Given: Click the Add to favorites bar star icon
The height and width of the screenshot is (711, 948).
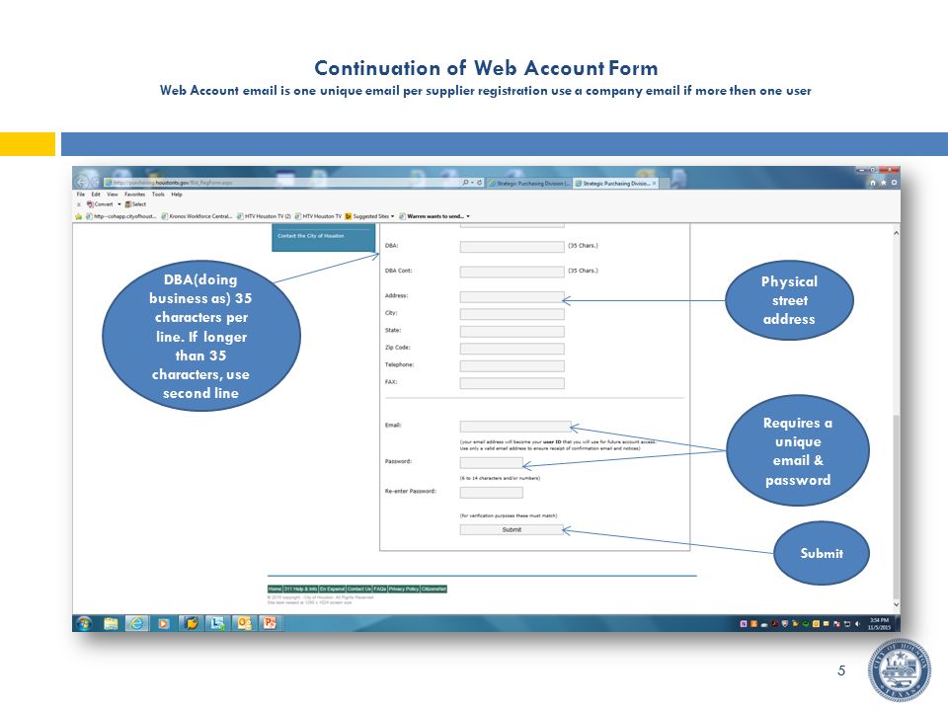Looking at the screenshot, I should 79,216.
